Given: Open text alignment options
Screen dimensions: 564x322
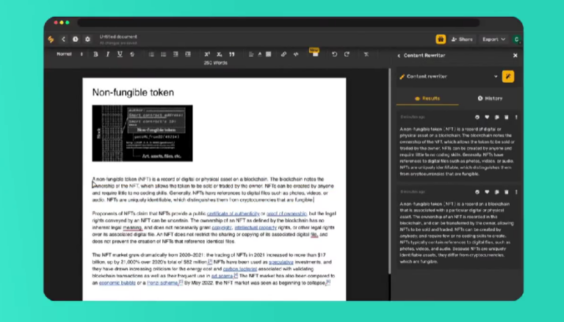Looking at the screenshot, I should tap(251, 54).
